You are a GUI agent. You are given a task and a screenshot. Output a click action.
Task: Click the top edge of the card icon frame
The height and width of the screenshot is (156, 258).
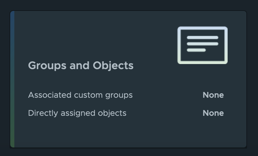click(x=202, y=28)
